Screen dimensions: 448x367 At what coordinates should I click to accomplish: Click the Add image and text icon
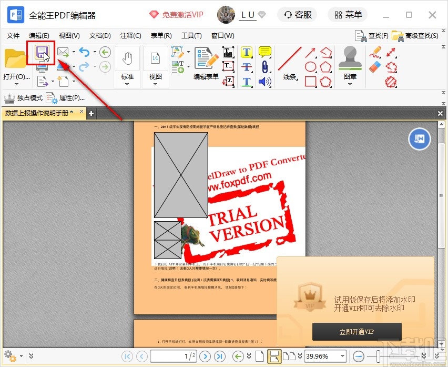178,67
